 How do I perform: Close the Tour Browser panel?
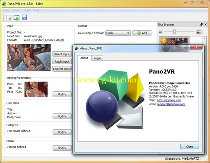tap(205, 25)
